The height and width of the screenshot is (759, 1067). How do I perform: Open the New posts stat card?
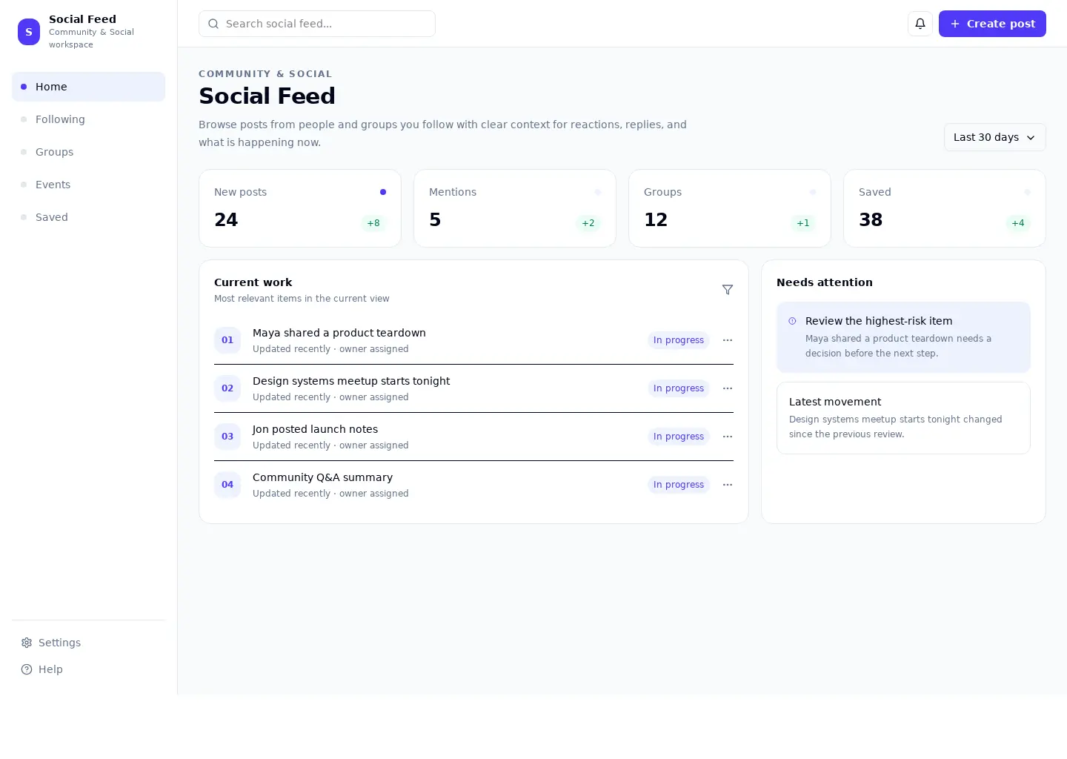300,208
